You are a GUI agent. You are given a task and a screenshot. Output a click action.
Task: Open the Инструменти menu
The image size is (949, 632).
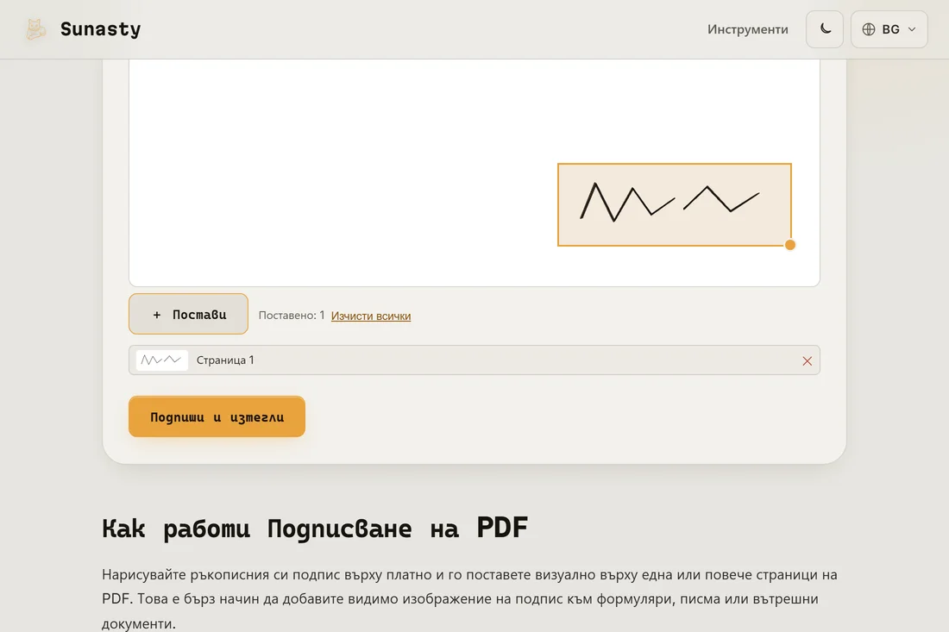[x=747, y=29]
